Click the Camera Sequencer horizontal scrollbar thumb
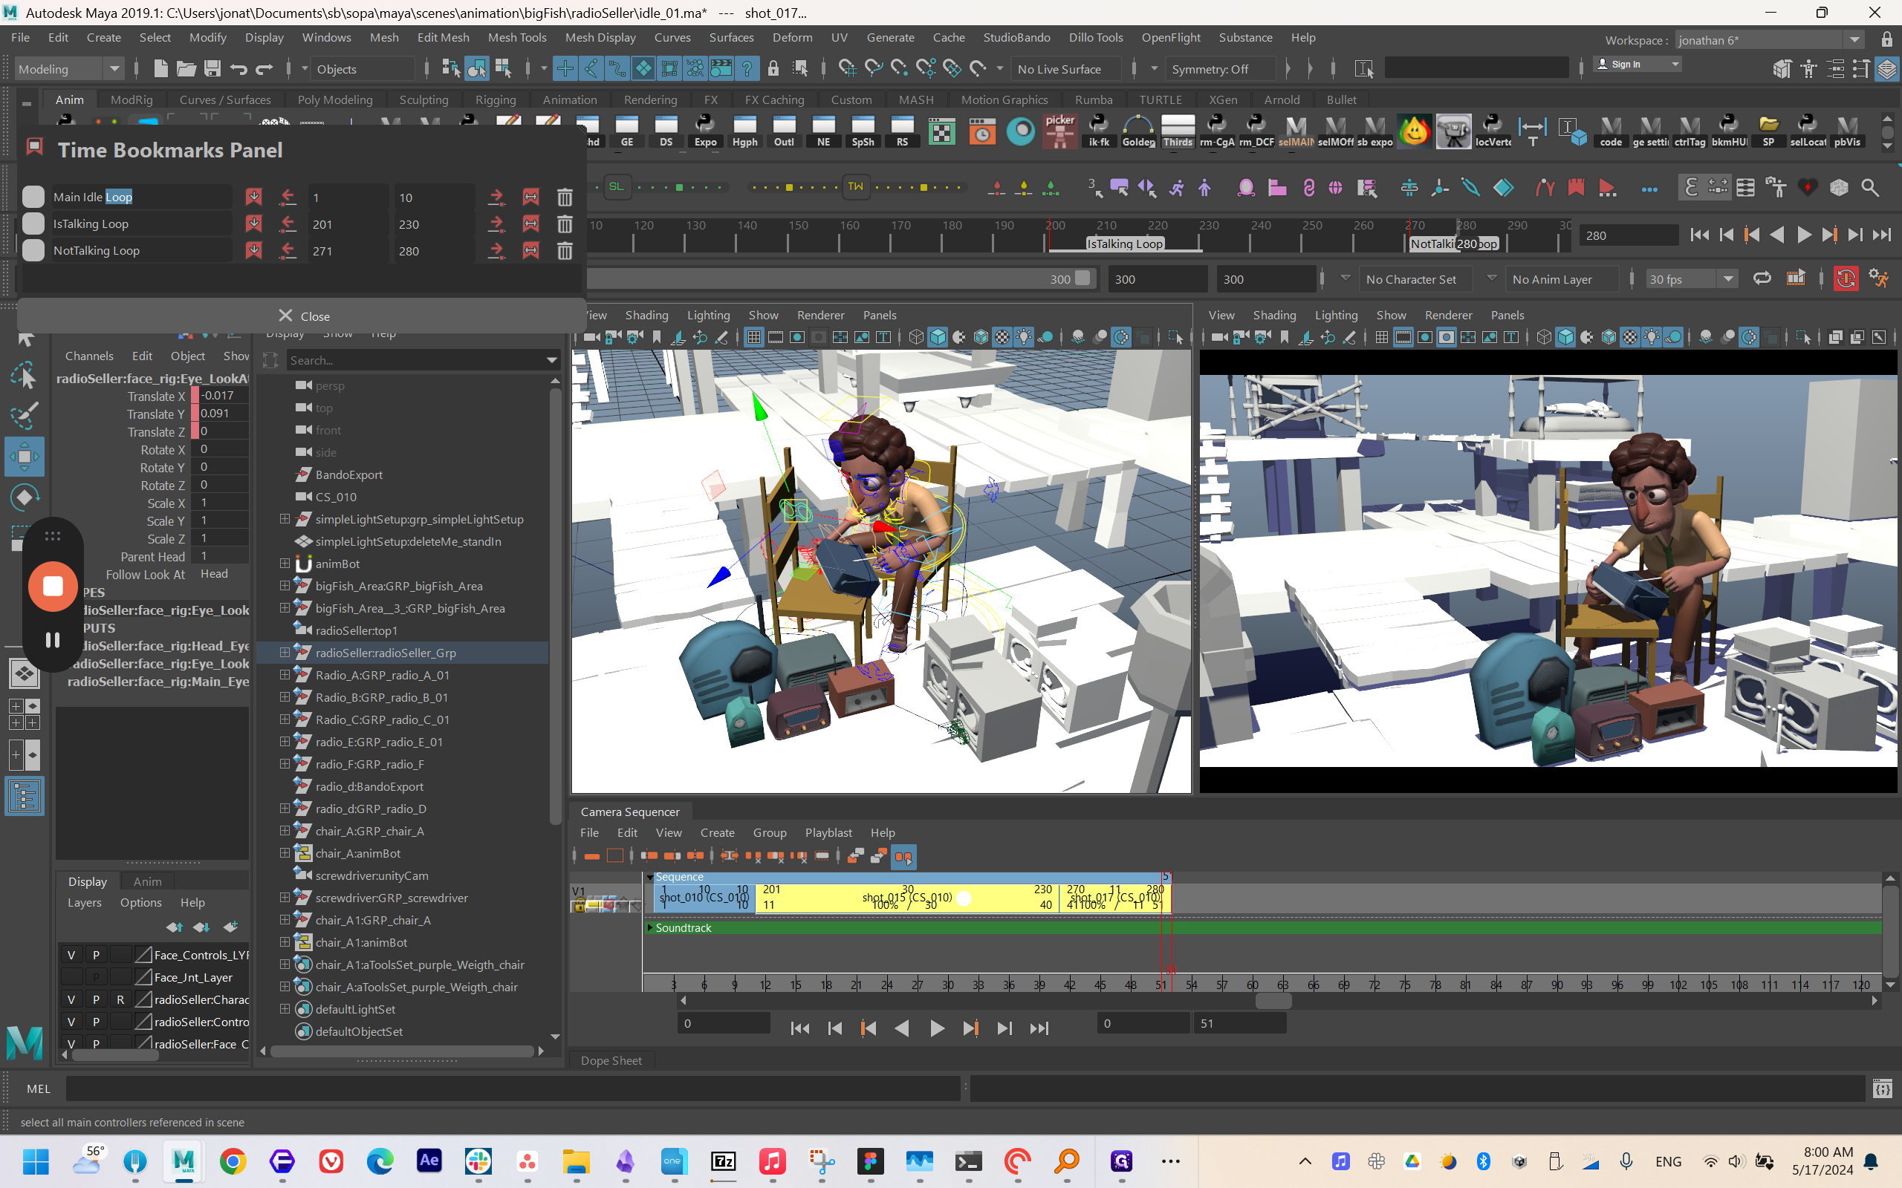 tap(1273, 1000)
